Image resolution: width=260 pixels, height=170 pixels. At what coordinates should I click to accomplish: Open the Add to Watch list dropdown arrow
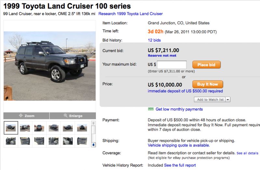227,100
